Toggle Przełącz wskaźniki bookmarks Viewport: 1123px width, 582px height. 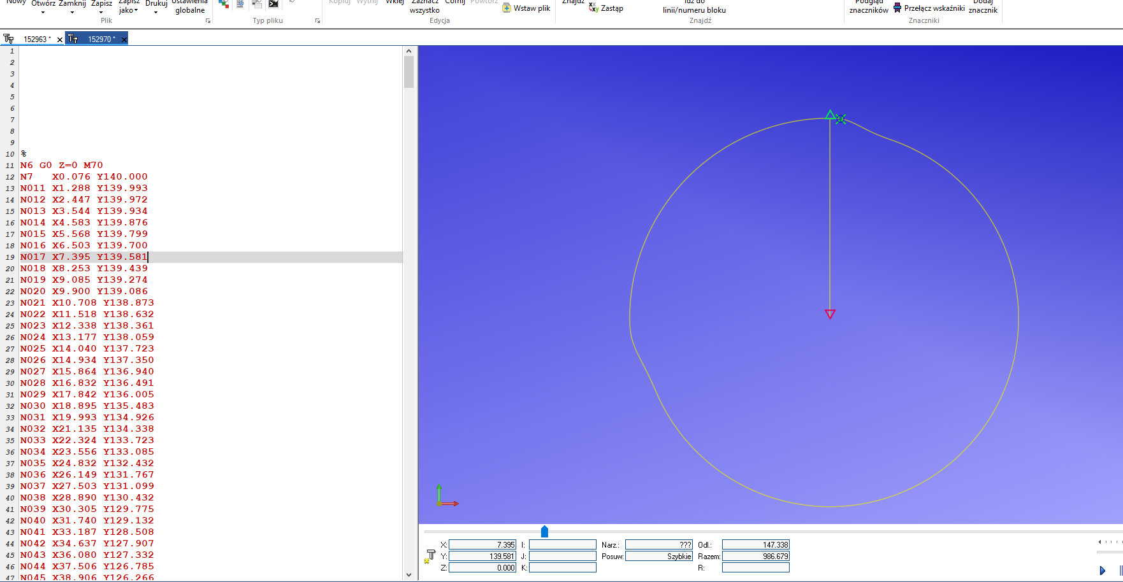click(x=929, y=8)
